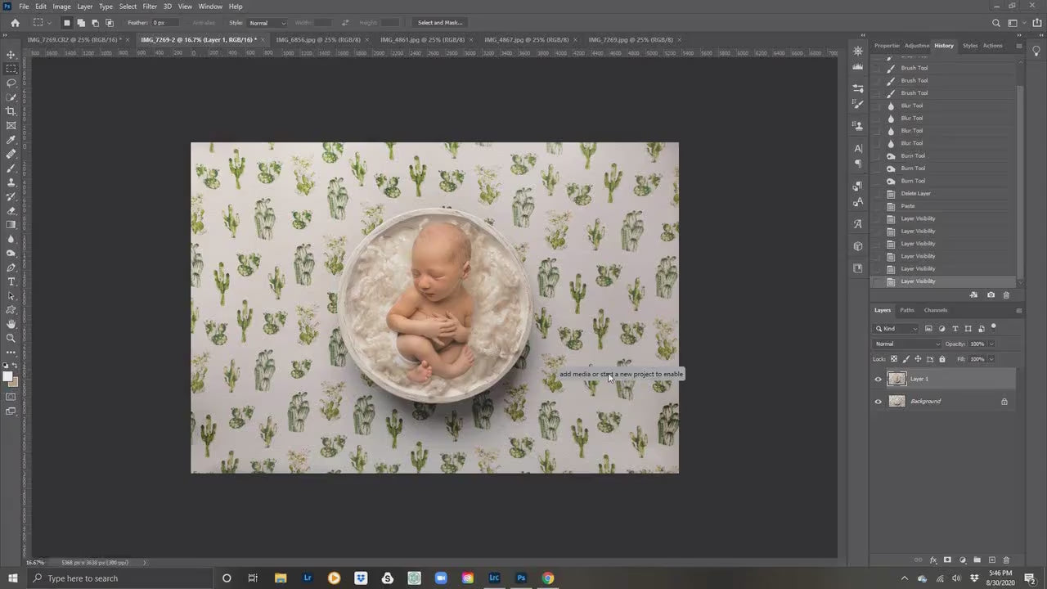Open a new history snapshot with the camera icon
This screenshot has height=589, width=1047.
point(991,294)
